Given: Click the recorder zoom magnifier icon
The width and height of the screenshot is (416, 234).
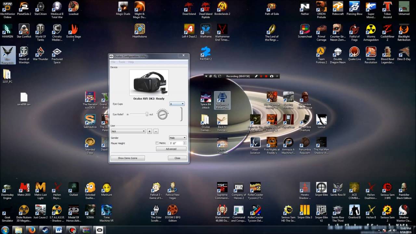Looking at the screenshot, I should 215,76.
